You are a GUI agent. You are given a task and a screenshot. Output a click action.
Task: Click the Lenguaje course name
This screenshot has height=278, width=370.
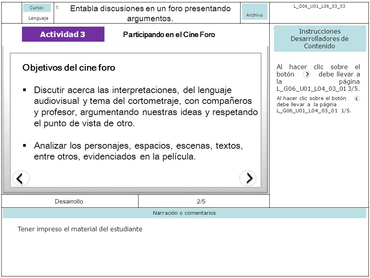pyautogui.click(x=38, y=18)
